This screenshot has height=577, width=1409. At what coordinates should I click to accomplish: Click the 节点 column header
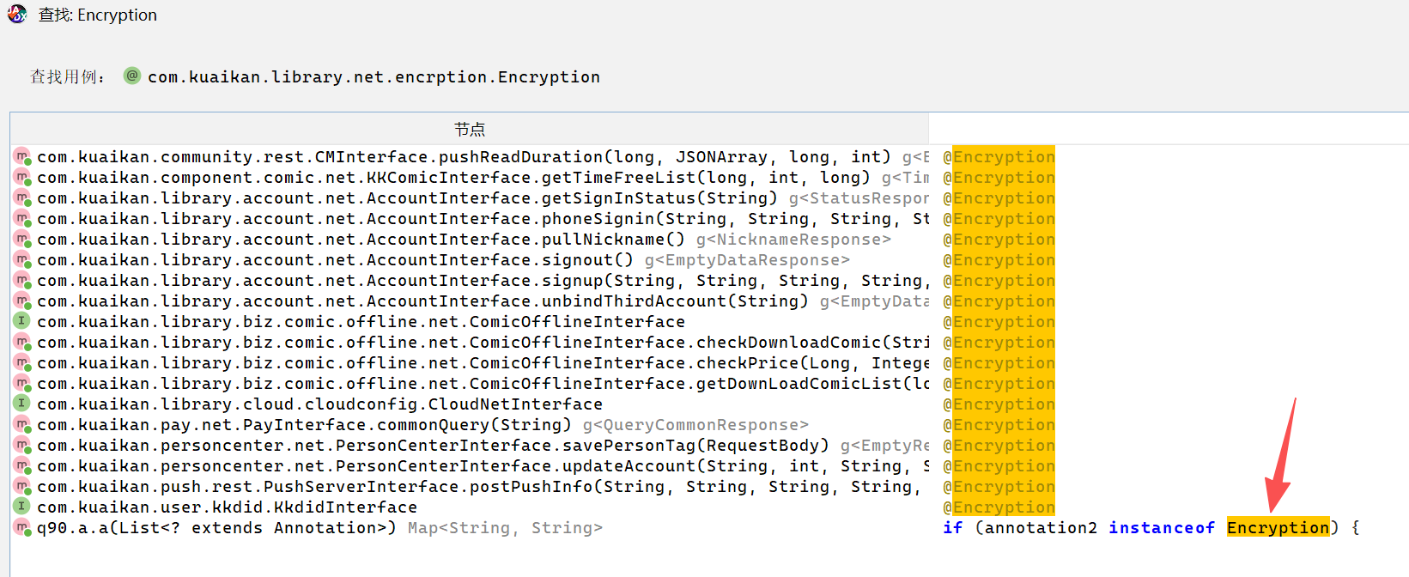point(469,129)
